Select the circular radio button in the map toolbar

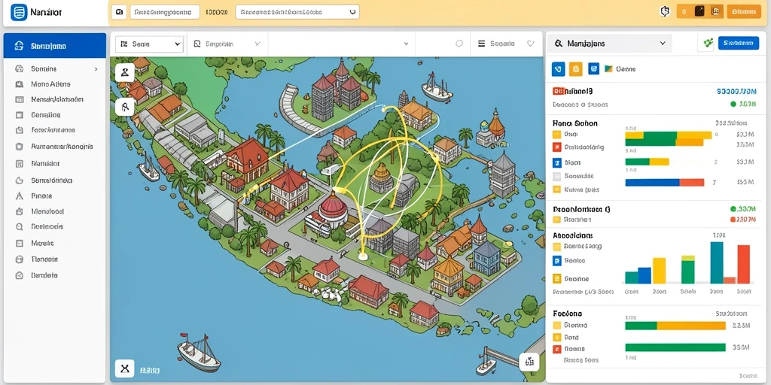459,44
